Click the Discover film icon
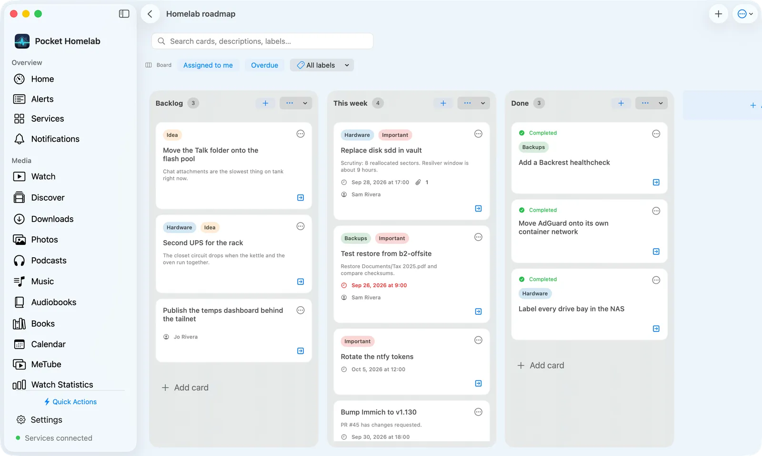Screen dimensions: 762x456 pyautogui.click(x=19, y=197)
